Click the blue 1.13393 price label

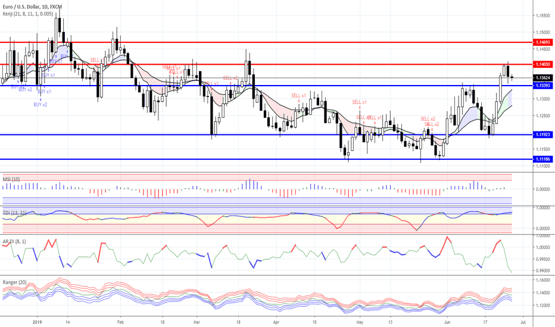tap(543, 86)
